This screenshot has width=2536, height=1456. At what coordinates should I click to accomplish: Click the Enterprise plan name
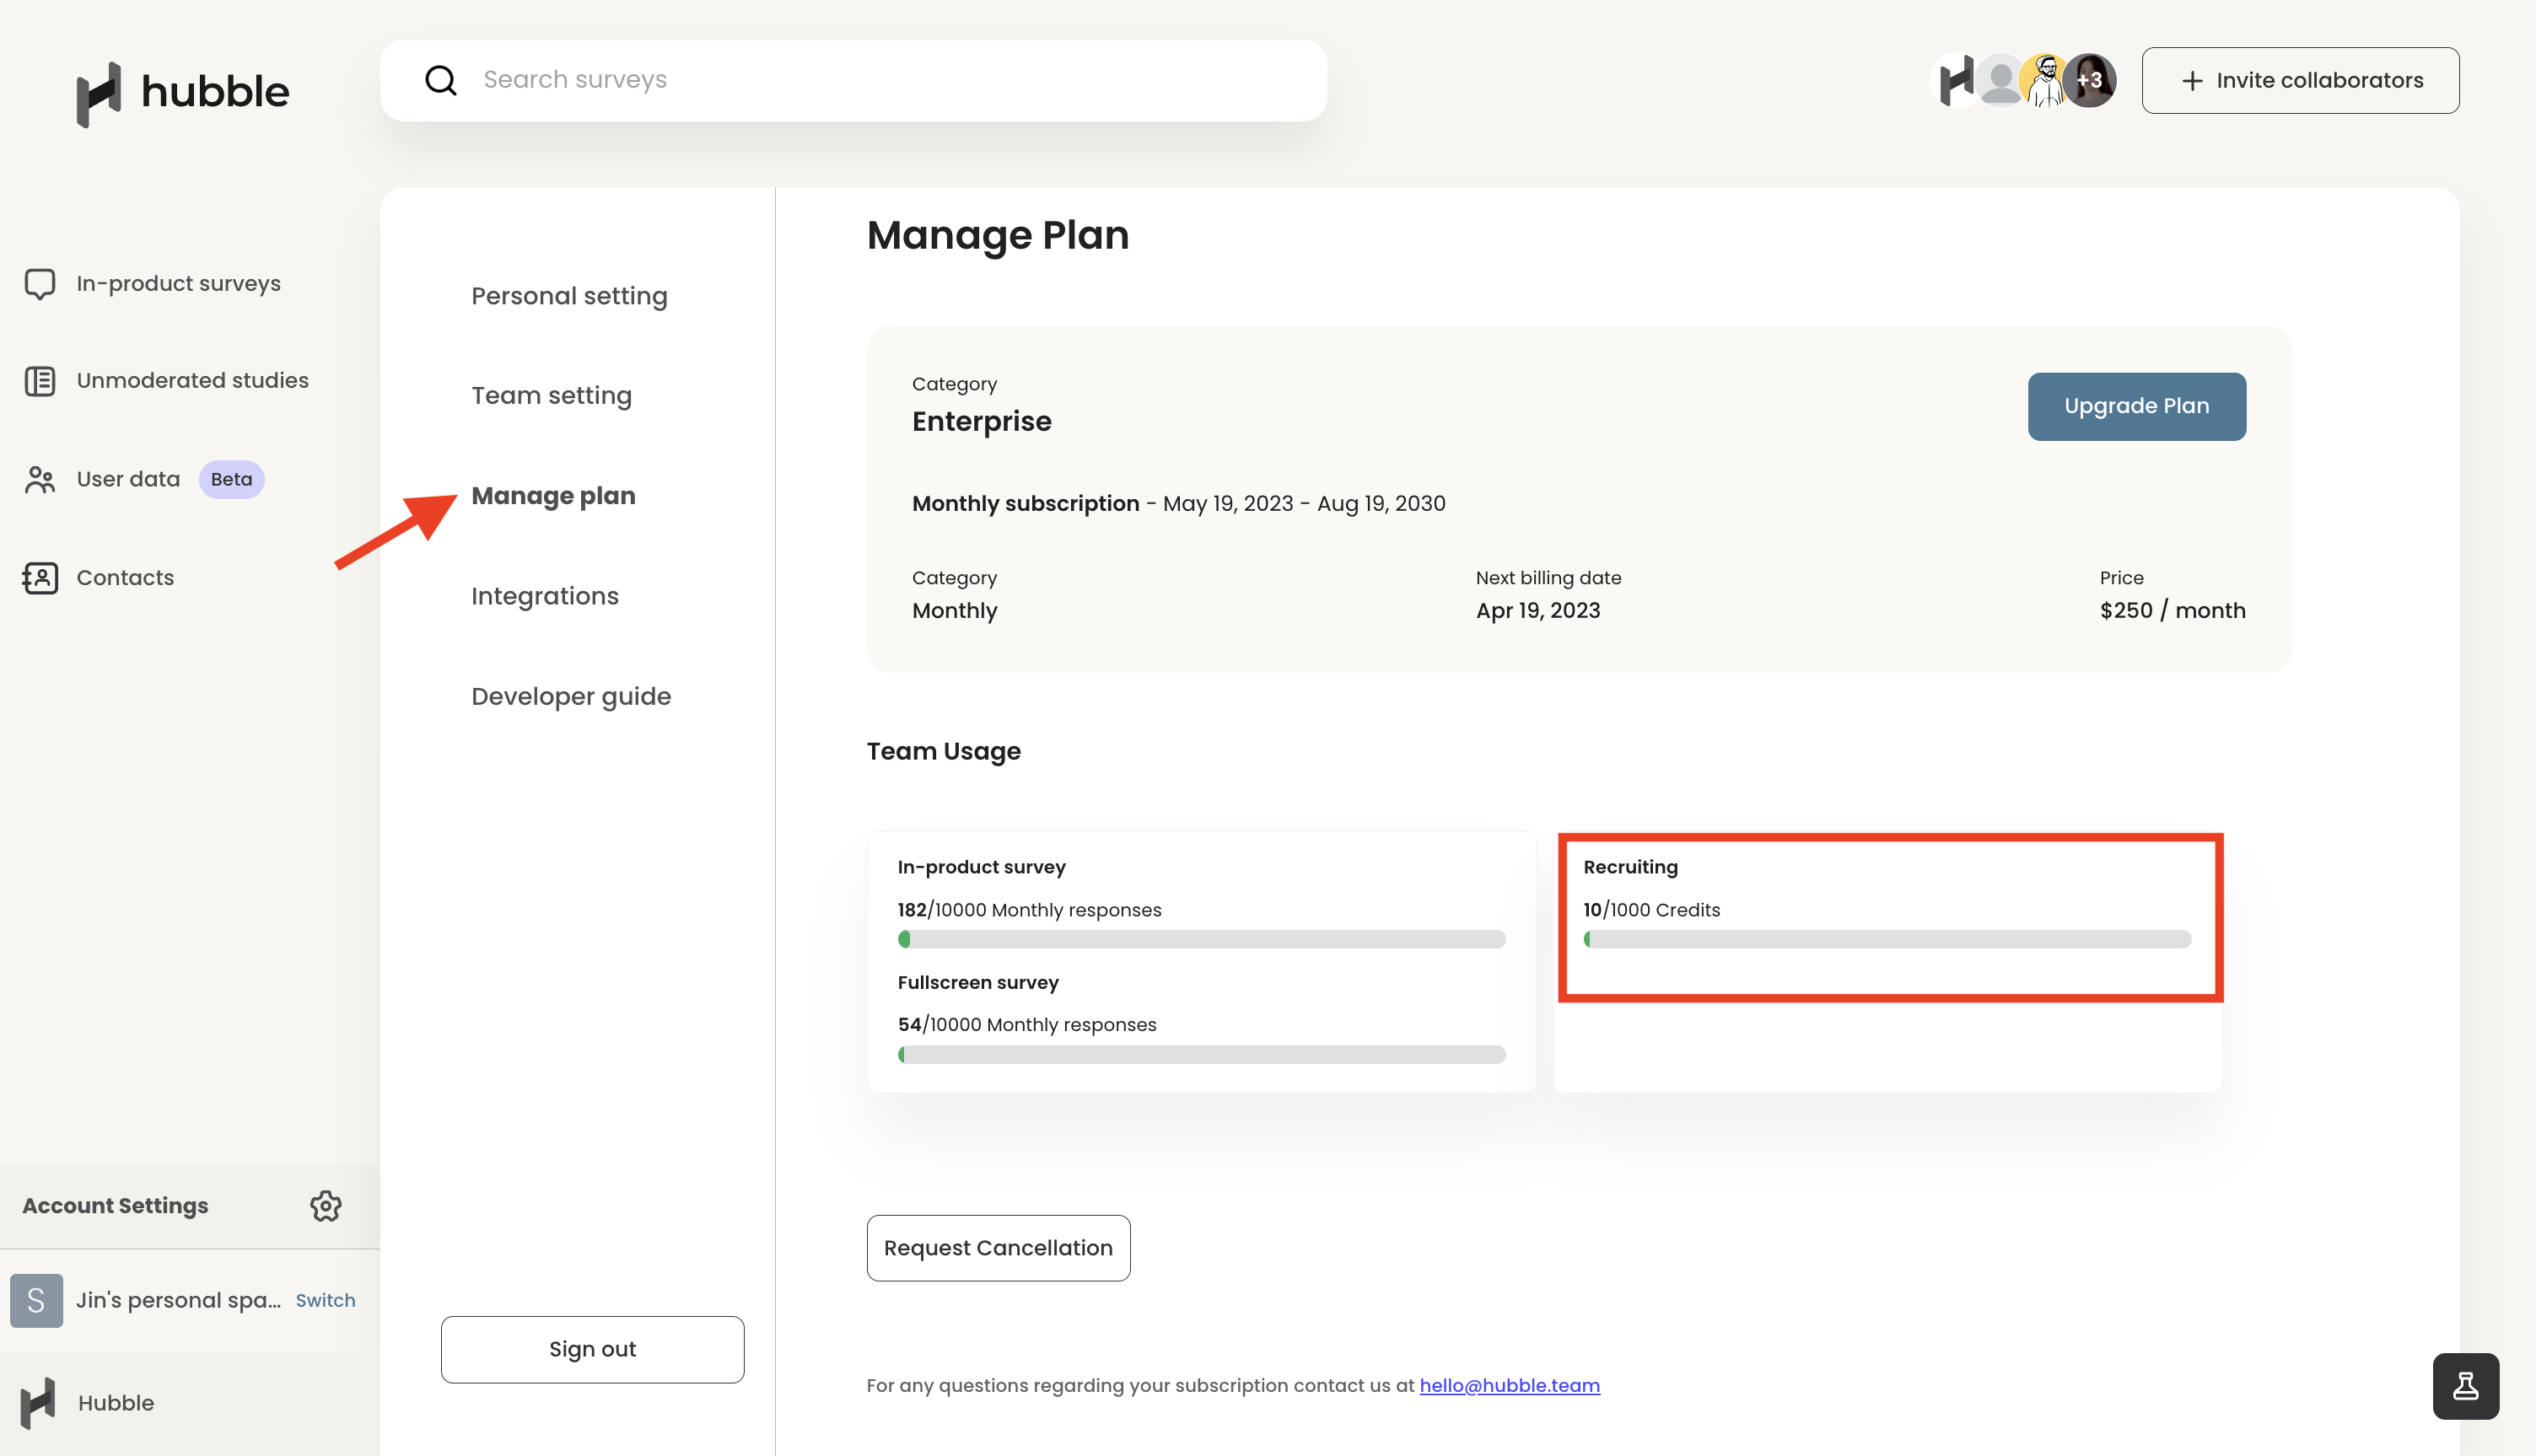pyautogui.click(x=981, y=422)
